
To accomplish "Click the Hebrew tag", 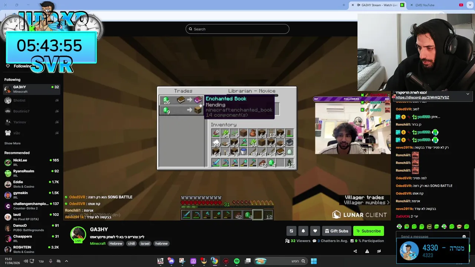I will pyautogui.click(x=116, y=244).
